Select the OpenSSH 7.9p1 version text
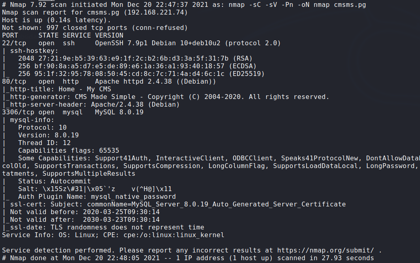The image size is (420, 263). pyautogui.click(x=121, y=43)
